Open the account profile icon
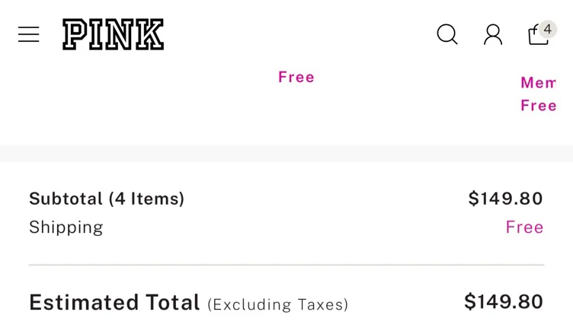573x328 pixels. [x=493, y=34]
